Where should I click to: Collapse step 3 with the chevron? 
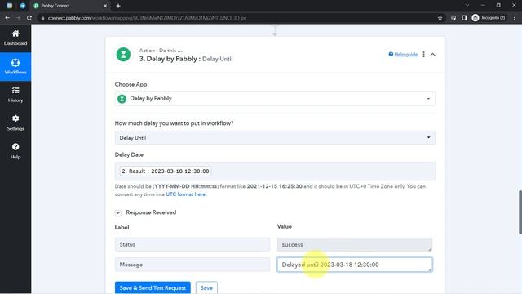coord(432,55)
